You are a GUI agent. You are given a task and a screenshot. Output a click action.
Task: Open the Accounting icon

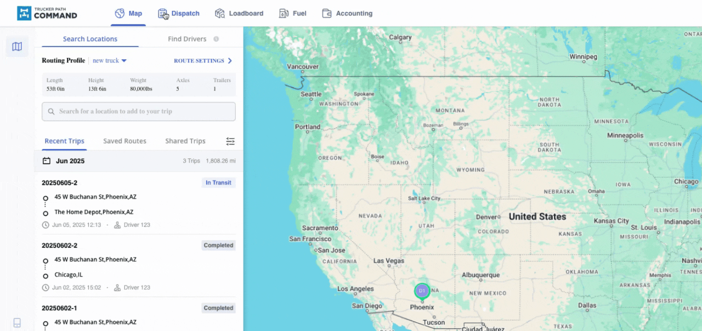coord(327,13)
